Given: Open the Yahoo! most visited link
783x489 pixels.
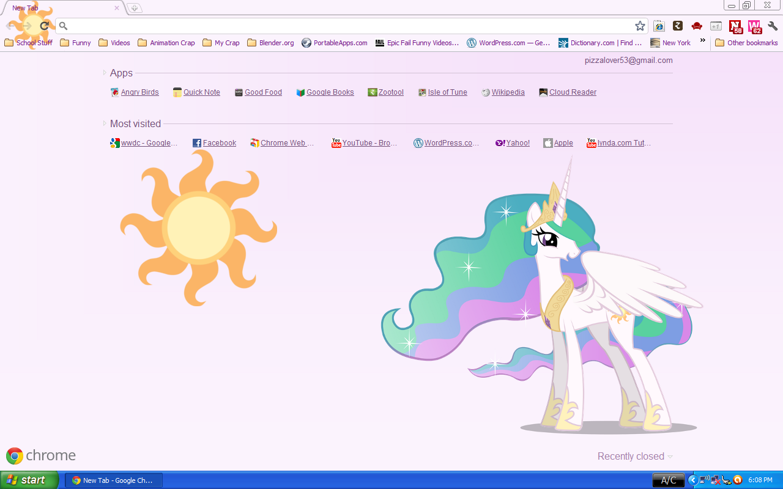Looking at the screenshot, I should pos(513,143).
